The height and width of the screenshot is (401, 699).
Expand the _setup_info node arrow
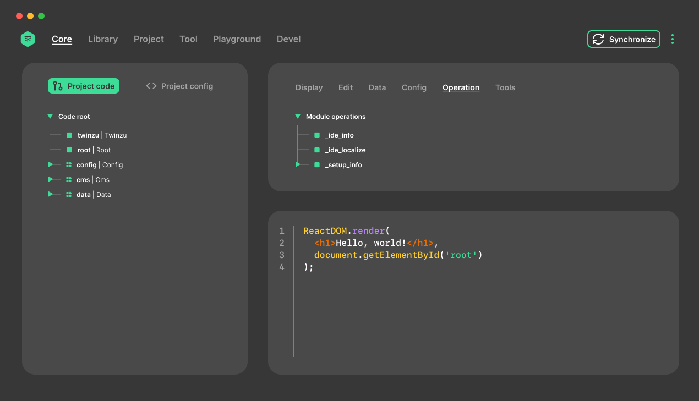point(298,164)
